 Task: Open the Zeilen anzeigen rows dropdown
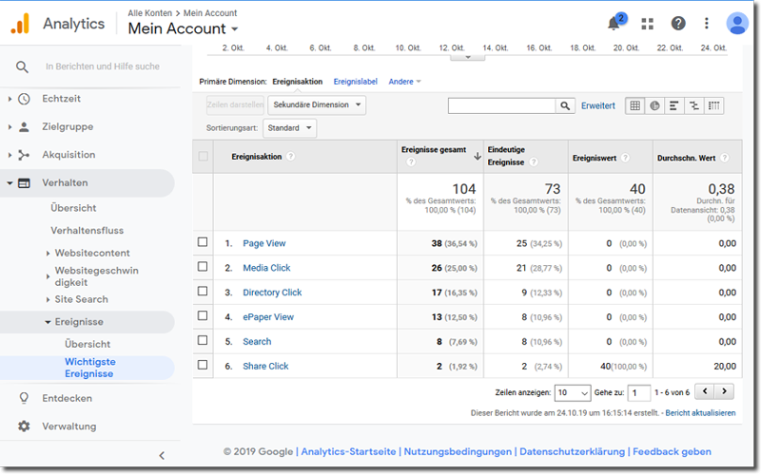(x=573, y=392)
